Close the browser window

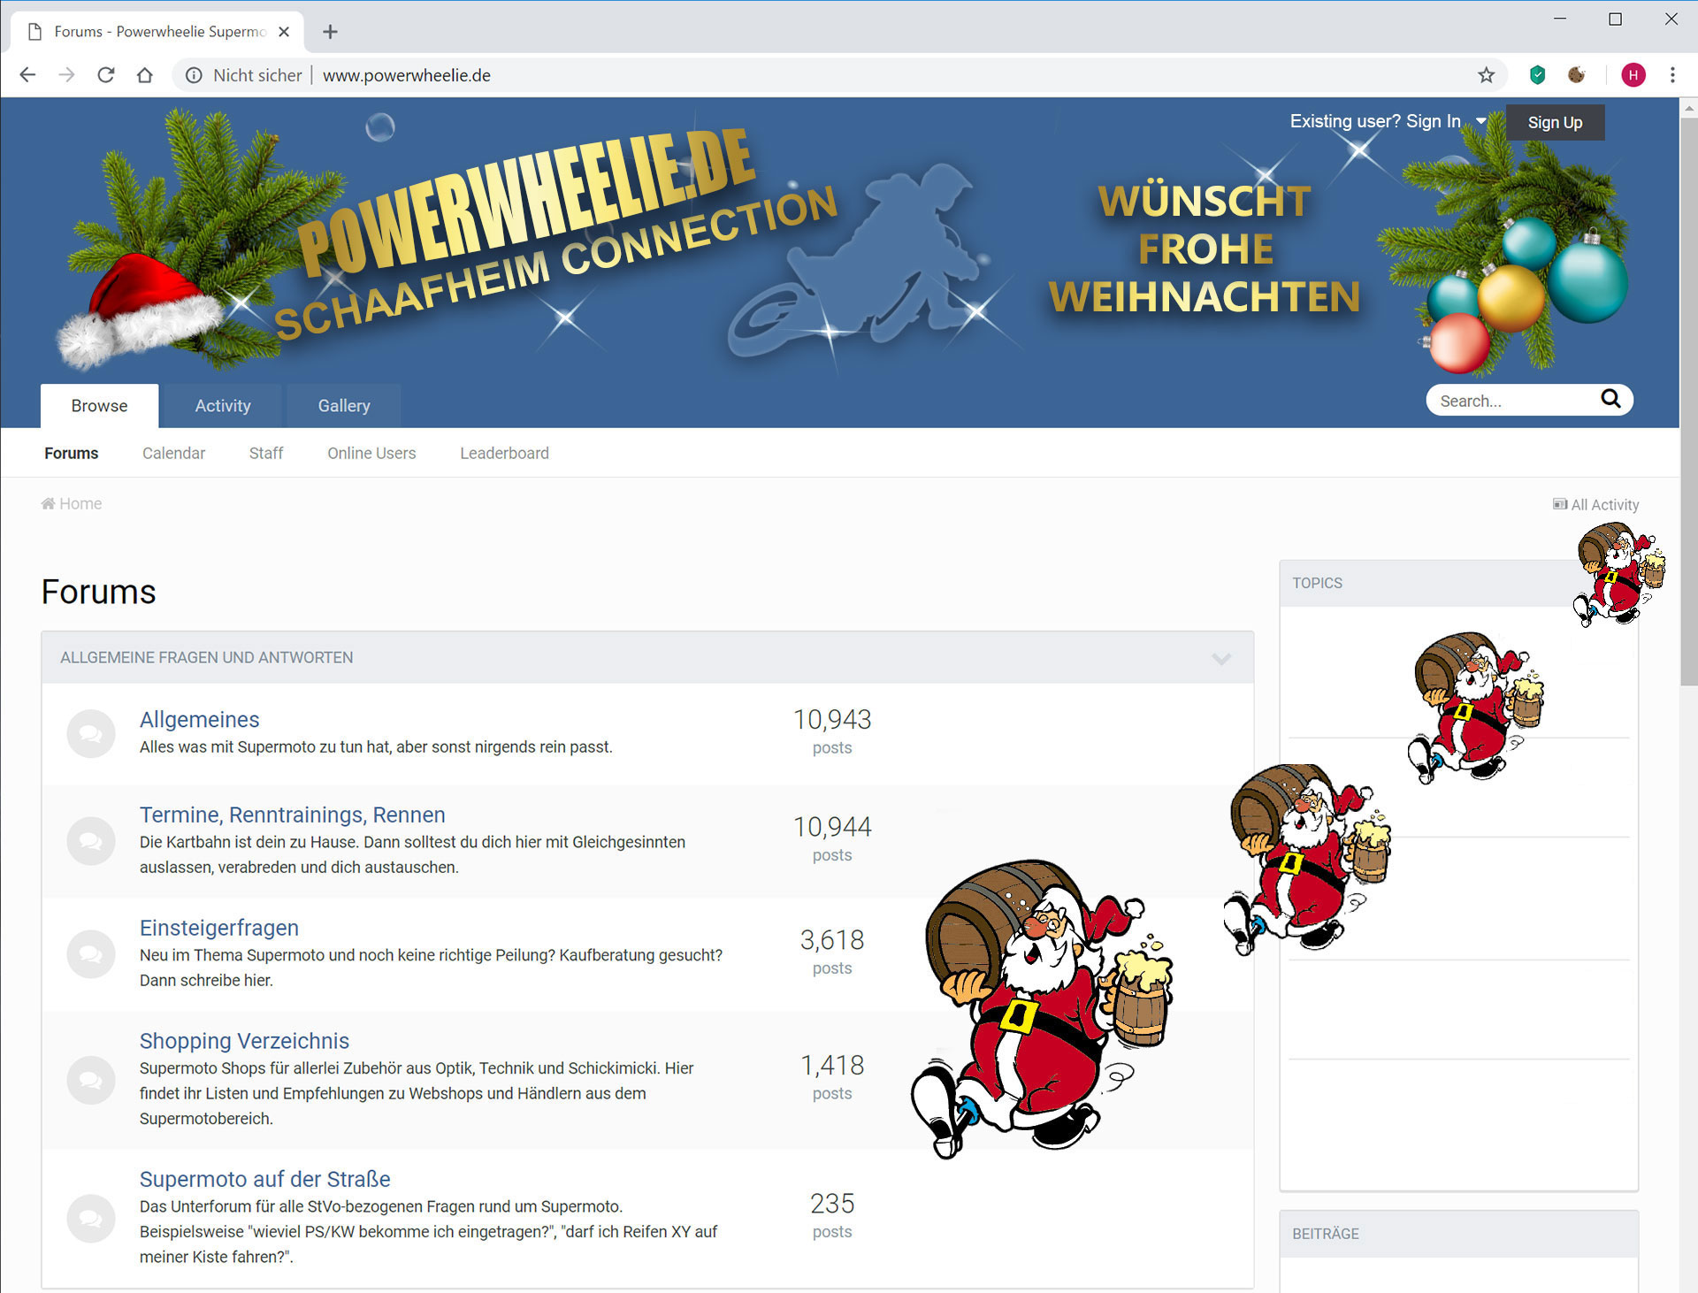point(1671,19)
